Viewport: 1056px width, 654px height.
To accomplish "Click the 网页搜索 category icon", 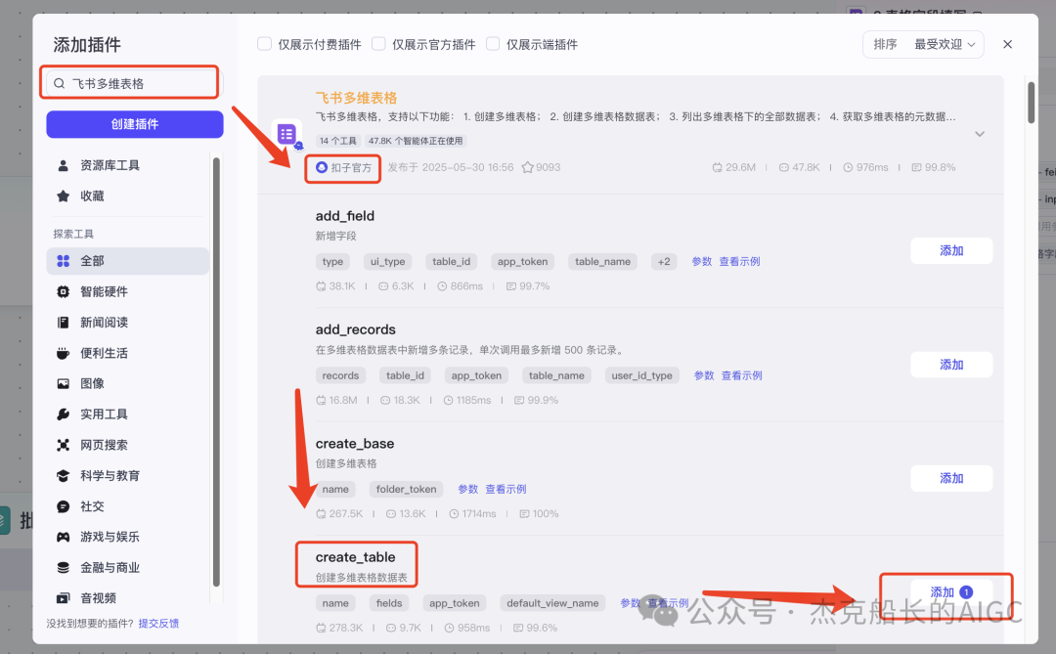I will 64,445.
